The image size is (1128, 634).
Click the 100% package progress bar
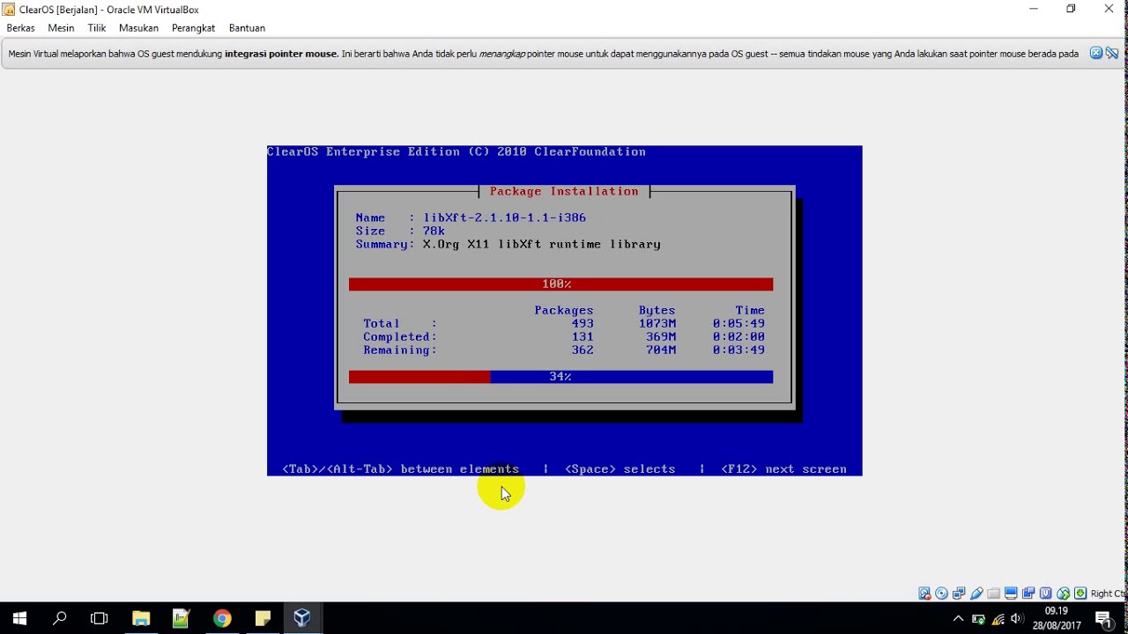coord(560,284)
